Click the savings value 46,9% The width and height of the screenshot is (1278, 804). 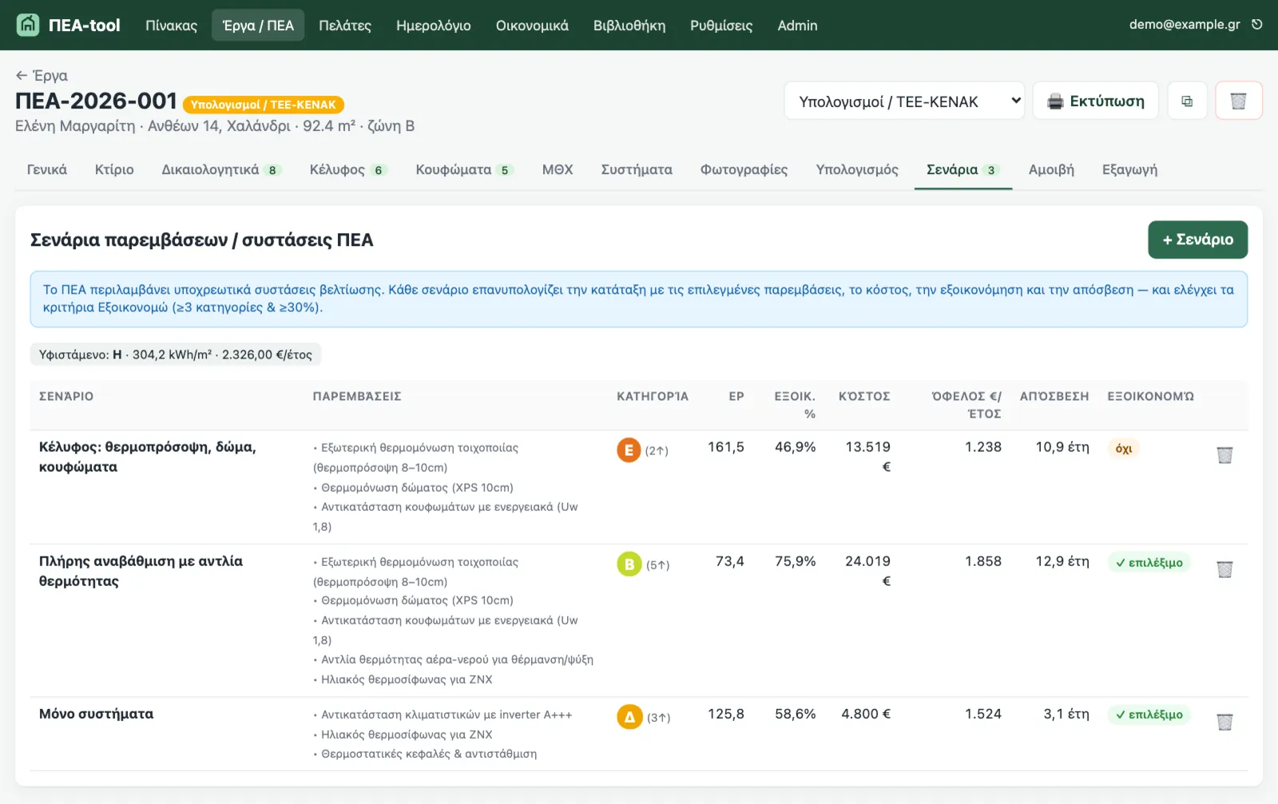coord(796,447)
